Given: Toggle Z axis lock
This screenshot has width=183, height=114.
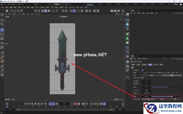Looking at the screenshot, I should [x=18, y=11].
